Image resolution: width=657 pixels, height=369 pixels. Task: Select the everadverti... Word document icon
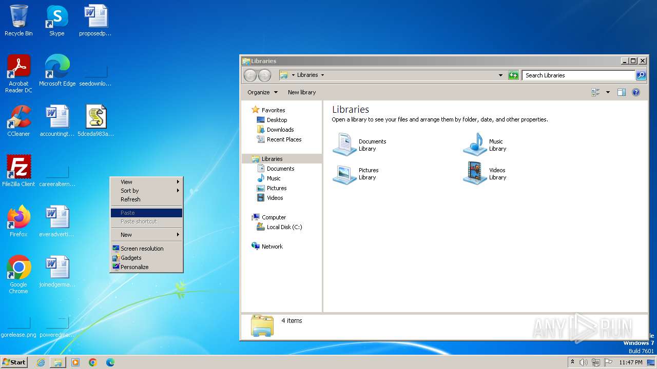57,221
